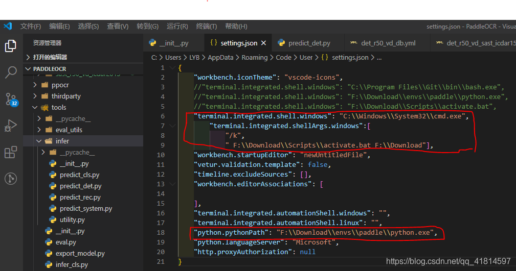Click the VS Code logo icon
Viewport: 516px width, 271px height.
(x=7, y=26)
